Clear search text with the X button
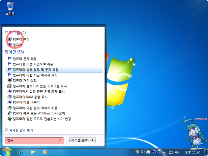208x156 pixels. [60, 140]
